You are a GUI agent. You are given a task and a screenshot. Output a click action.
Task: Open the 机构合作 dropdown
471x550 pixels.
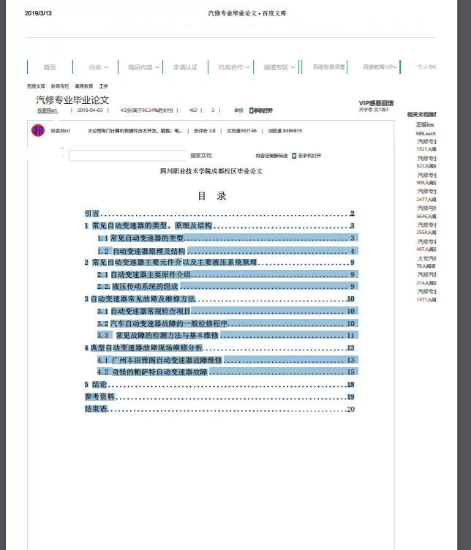(x=234, y=67)
